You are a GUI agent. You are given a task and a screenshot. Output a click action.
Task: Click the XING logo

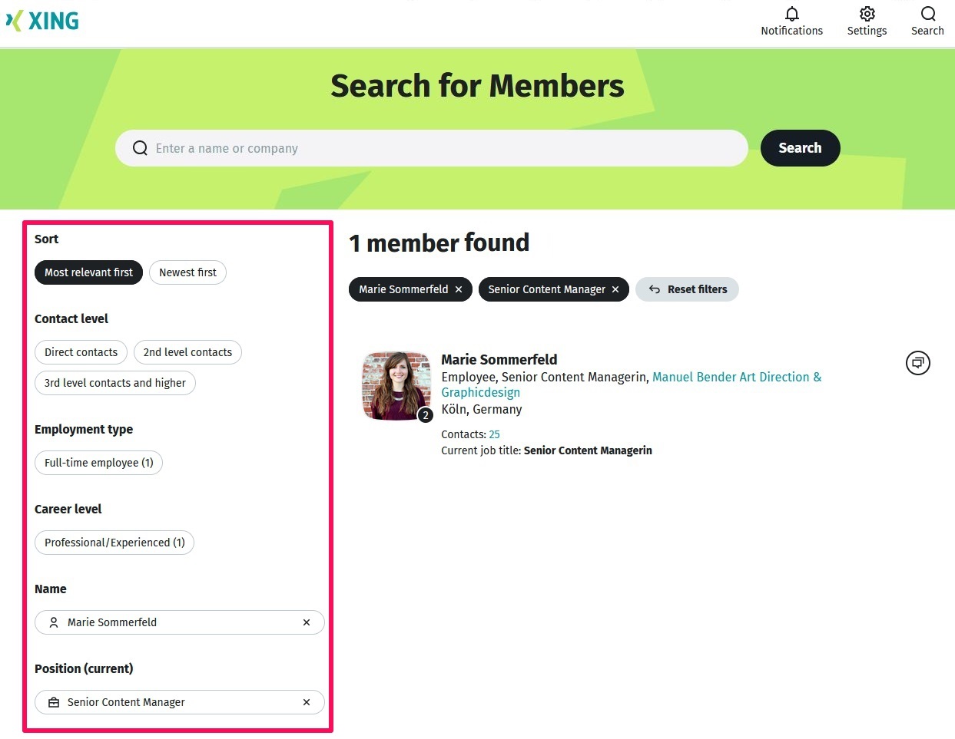tap(42, 21)
